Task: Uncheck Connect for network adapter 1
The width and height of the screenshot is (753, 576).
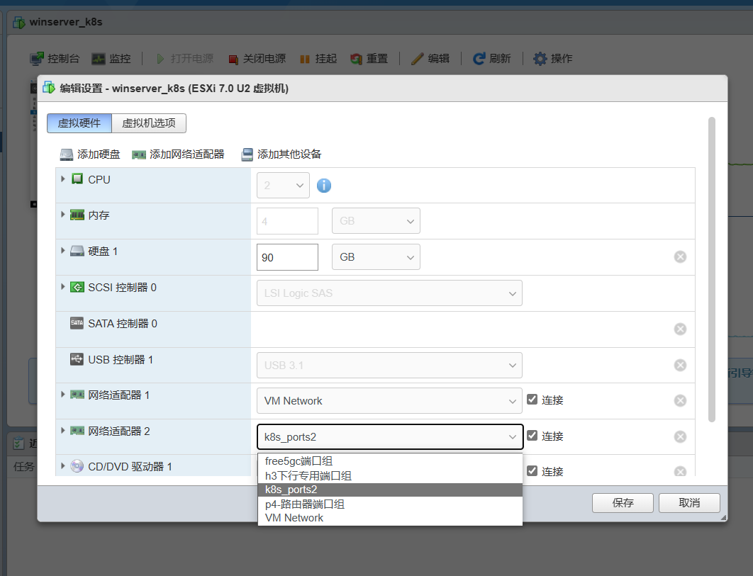Action: coord(532,400)
